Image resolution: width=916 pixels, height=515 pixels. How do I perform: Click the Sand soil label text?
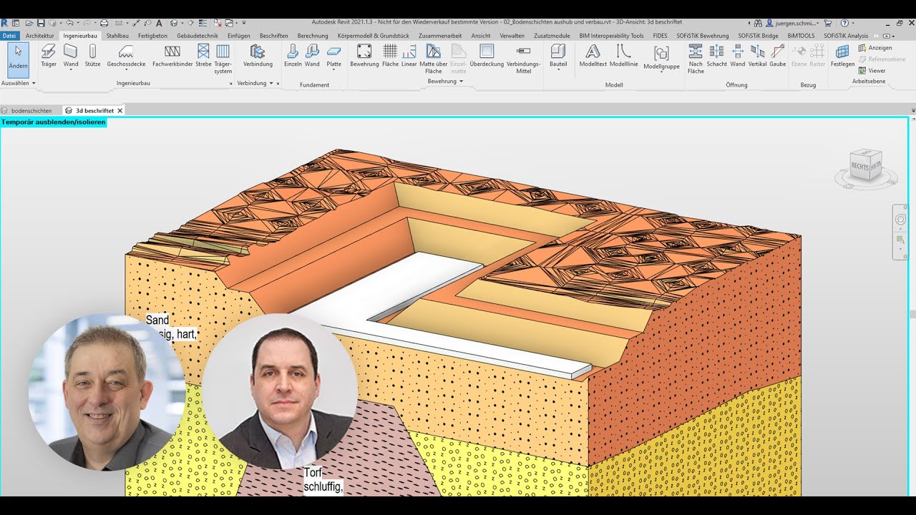pyautogui.click(x=157, y=320)
